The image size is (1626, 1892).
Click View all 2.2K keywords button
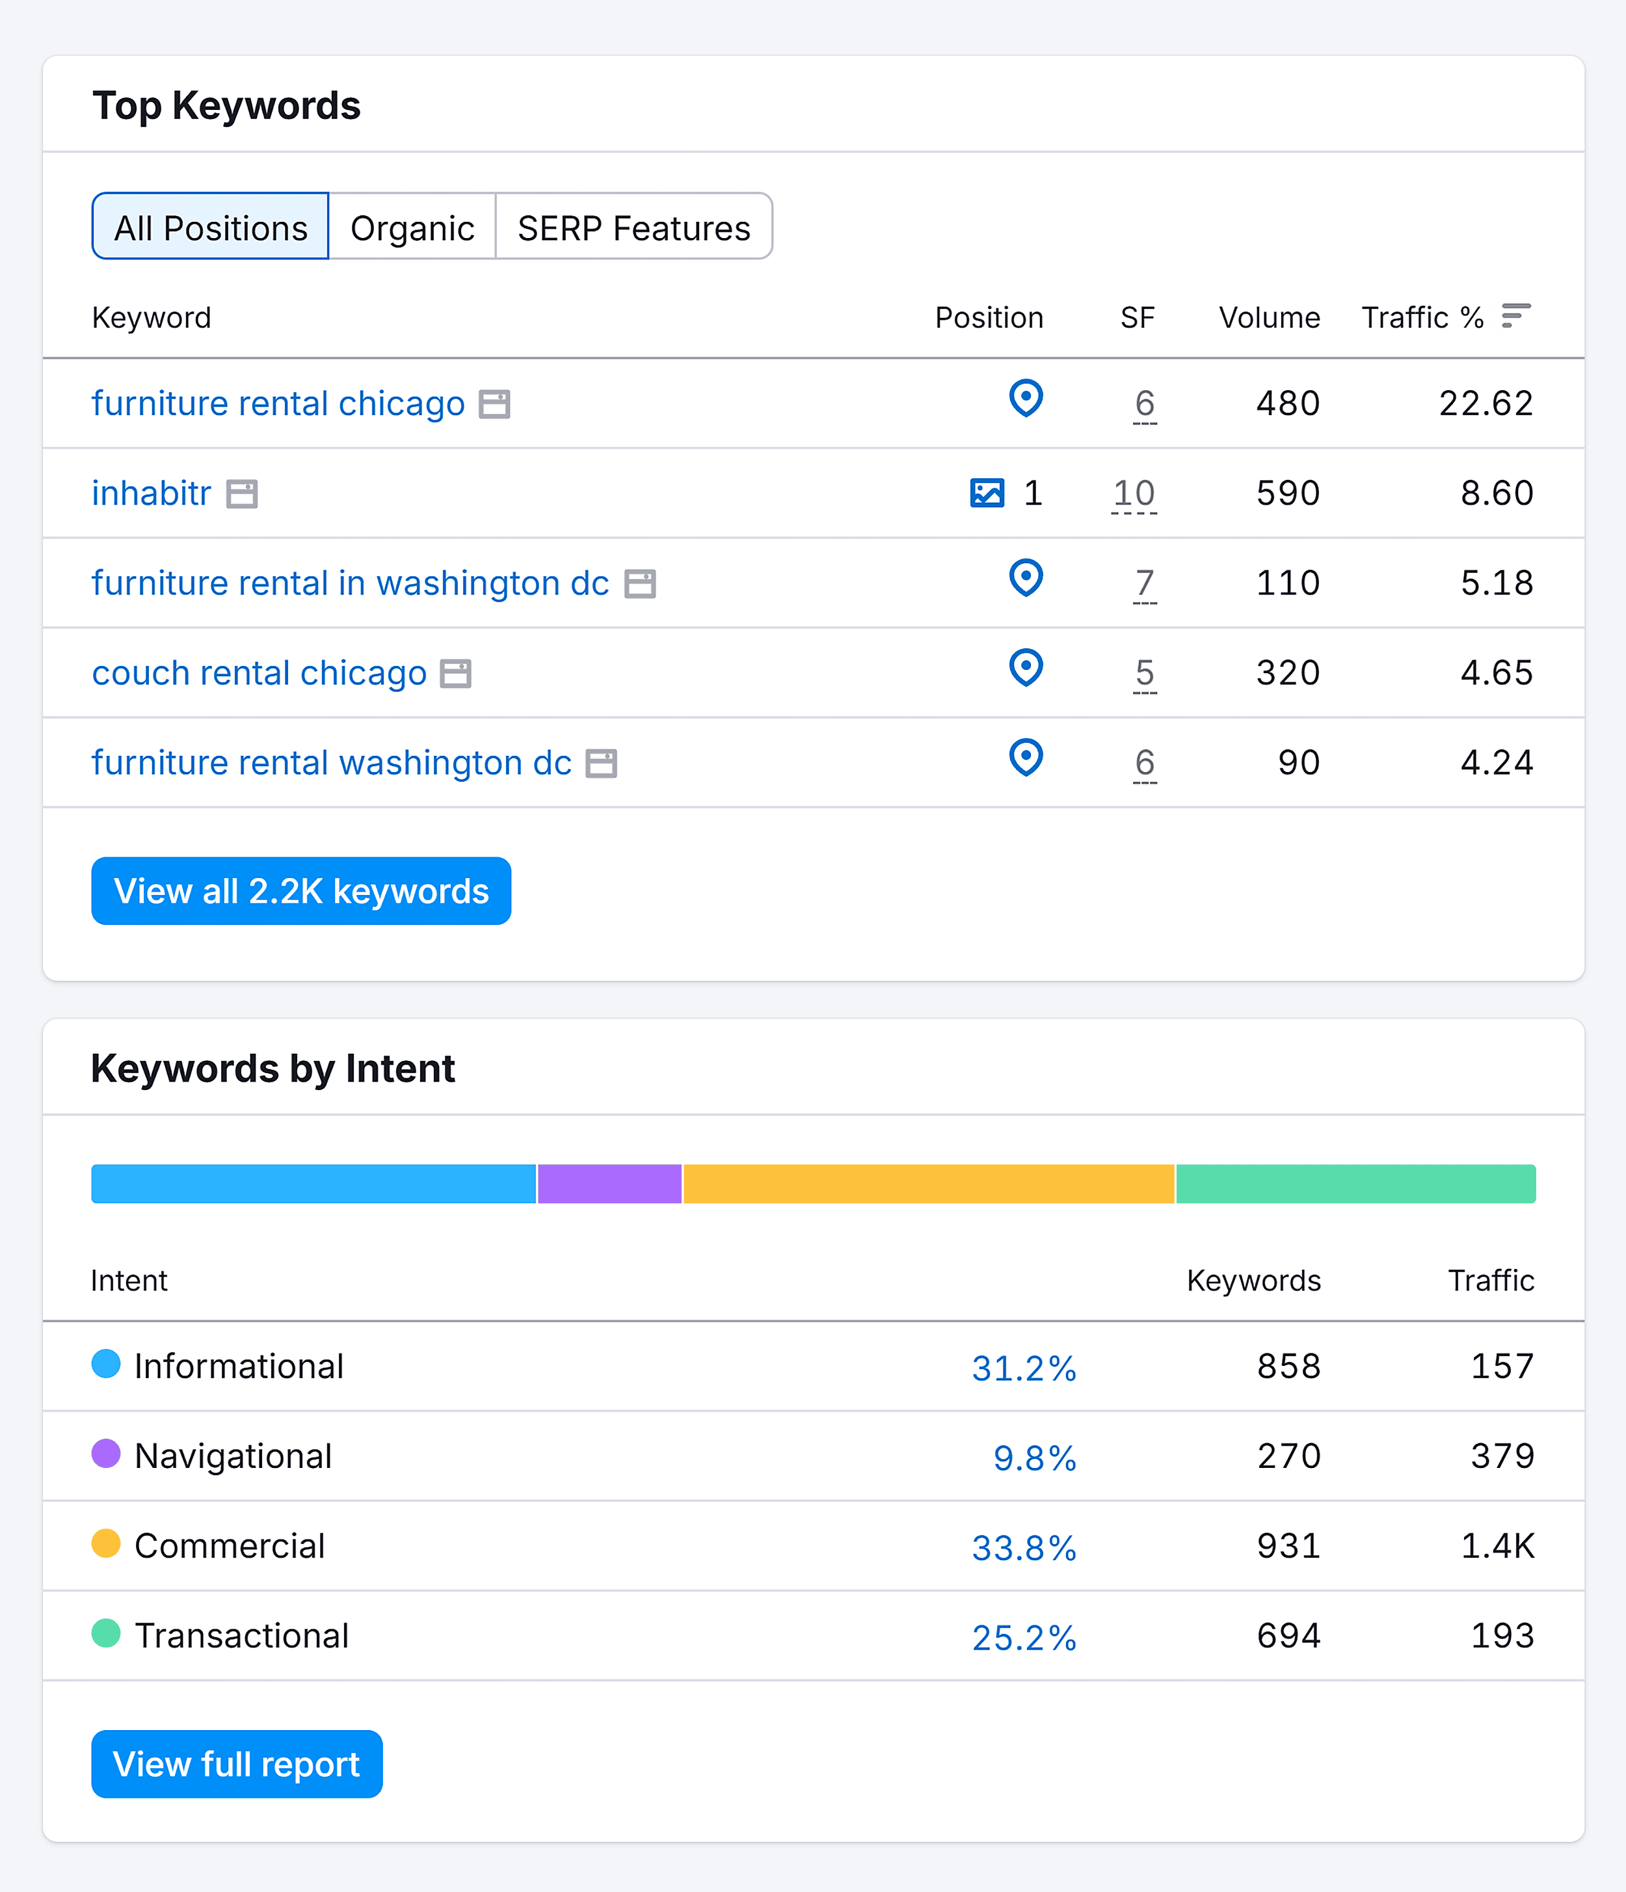(301, 891)
